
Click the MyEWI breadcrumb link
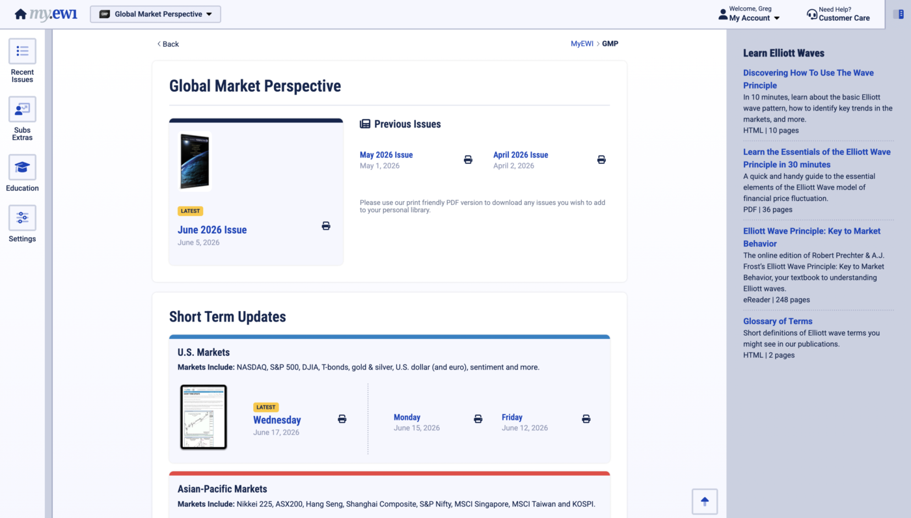coord(582,44)
